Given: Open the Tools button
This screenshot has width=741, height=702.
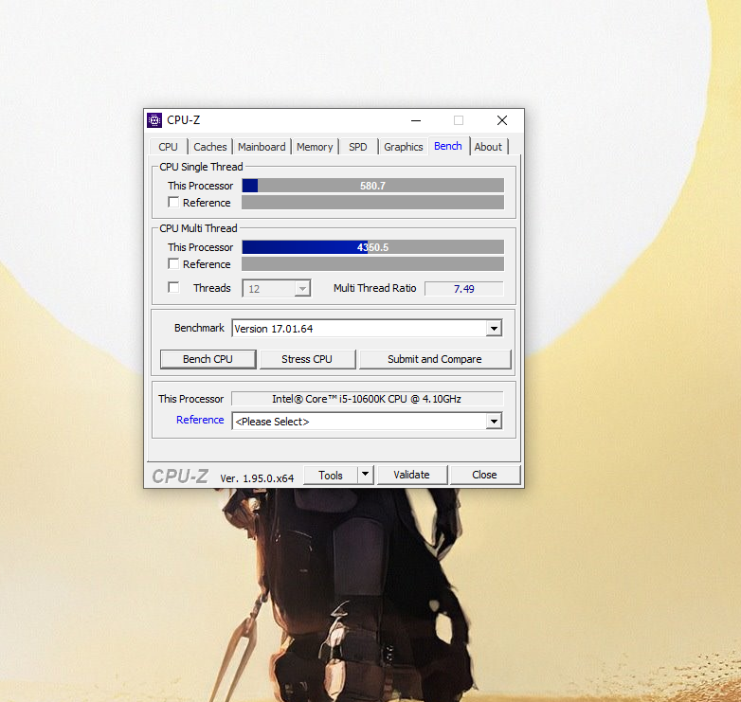Looking at the screenshot, I should click(x=331, y=475).
